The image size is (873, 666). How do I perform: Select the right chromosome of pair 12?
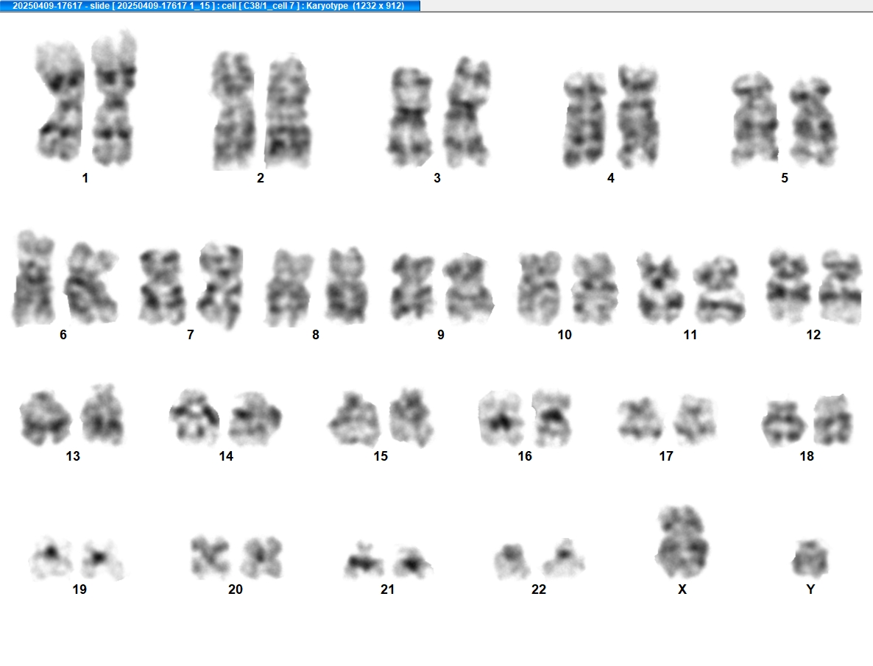pyautogui.click(x=841, y=286)
